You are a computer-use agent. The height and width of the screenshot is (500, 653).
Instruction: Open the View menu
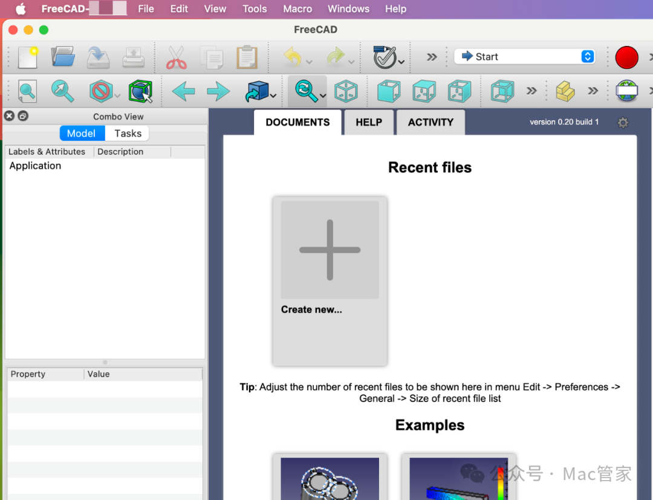pos(215,8)
